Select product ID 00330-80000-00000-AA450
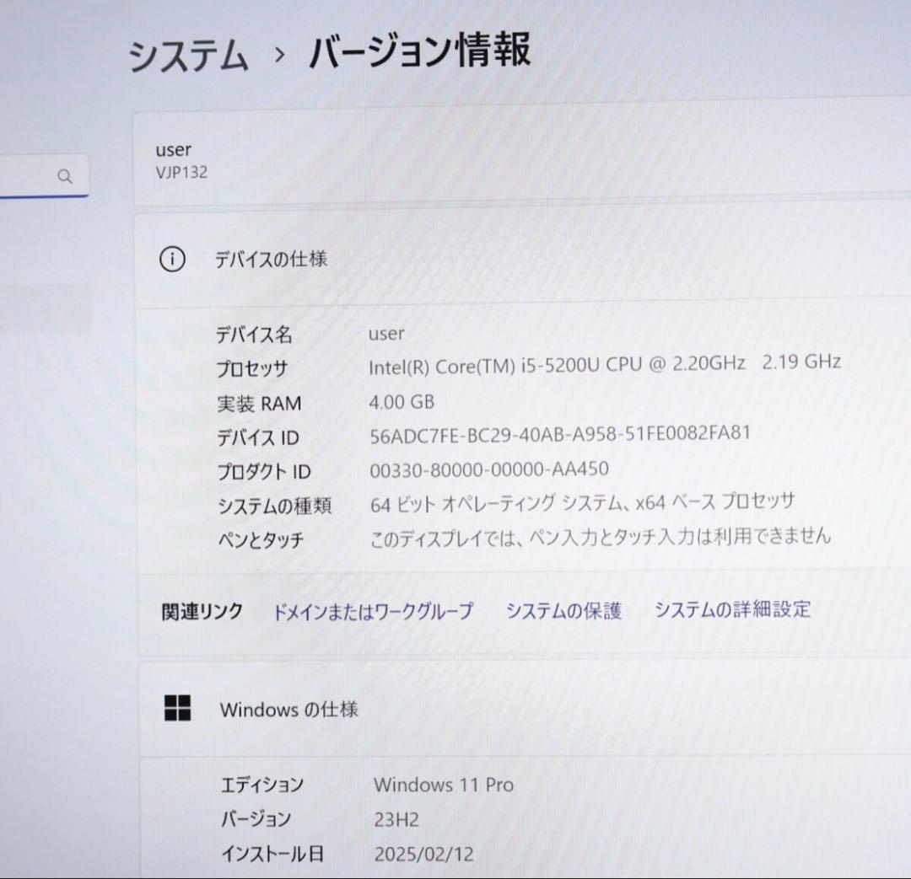Image resolution: width=911 pixels, height=879 pixels. [489, 469]
